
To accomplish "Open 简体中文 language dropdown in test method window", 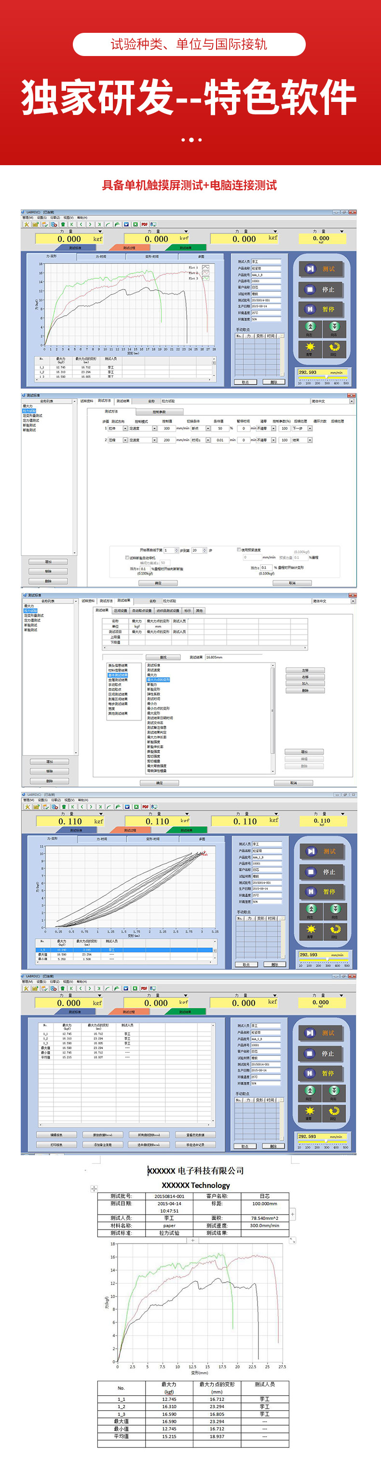I will pos(352,401).
